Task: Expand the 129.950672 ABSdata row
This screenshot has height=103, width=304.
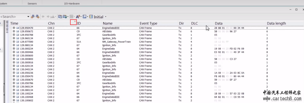Action: (x=14, y=31)
